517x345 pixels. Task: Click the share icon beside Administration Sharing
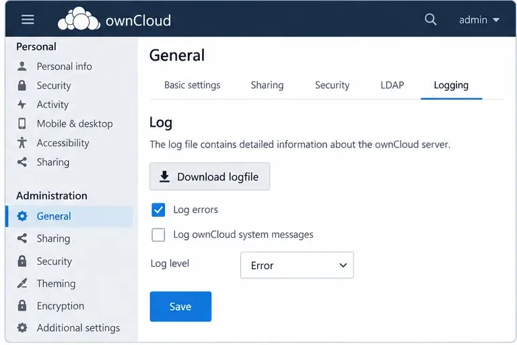(22, 239)
